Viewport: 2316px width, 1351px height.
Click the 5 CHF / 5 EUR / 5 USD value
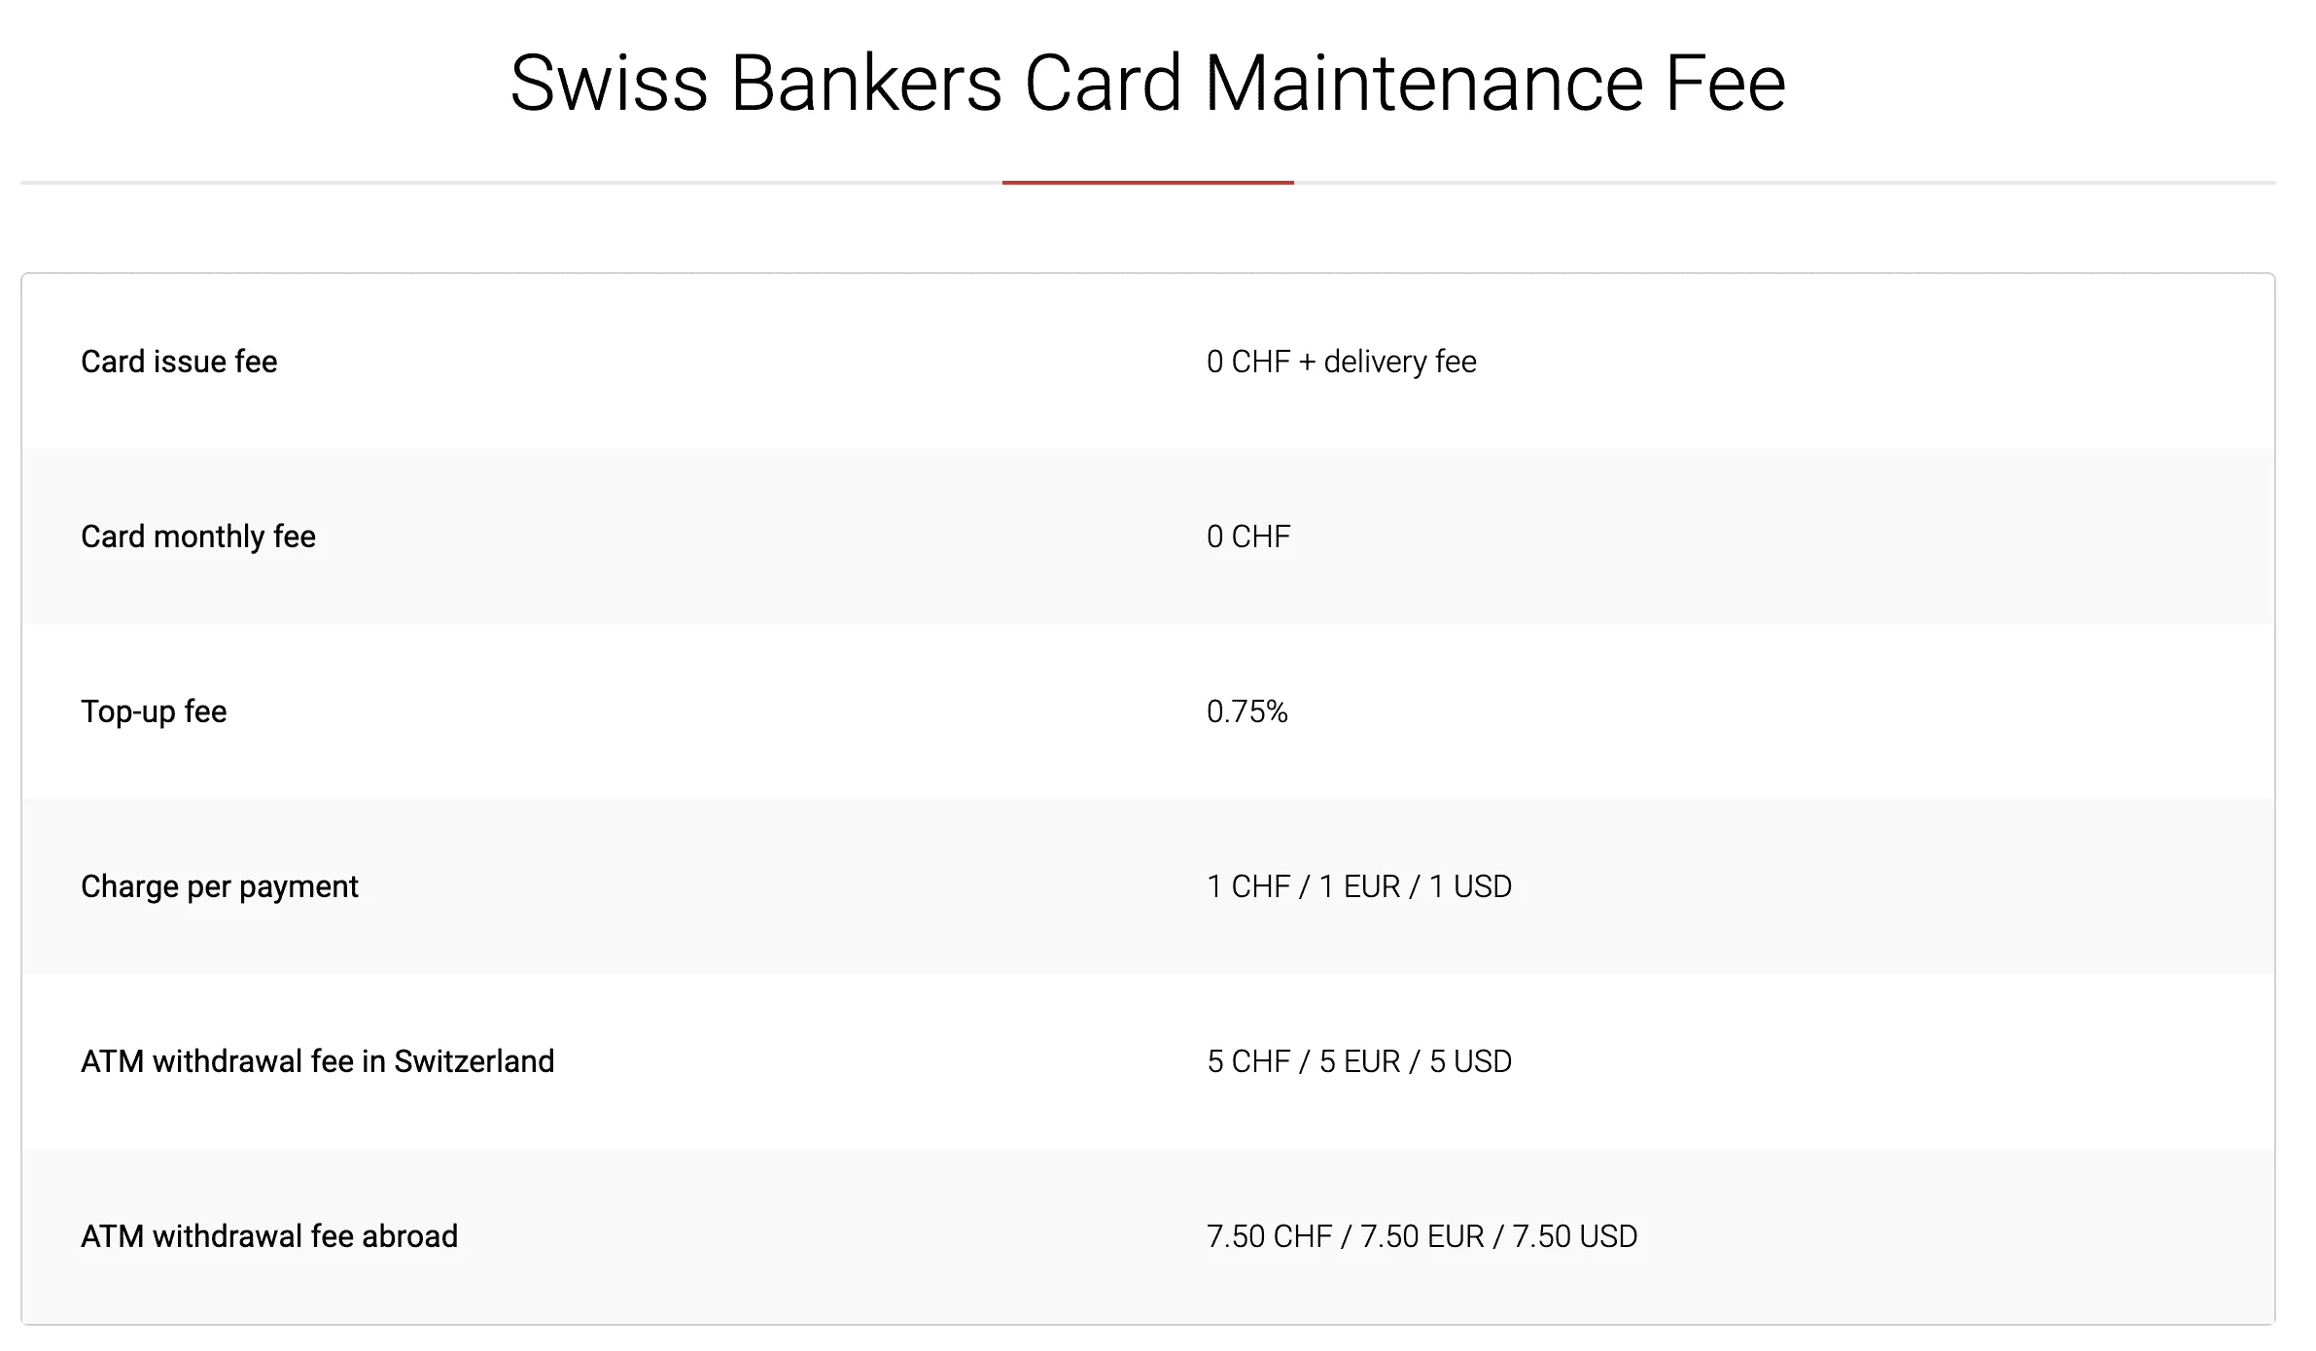[x=1359, y=1061]
